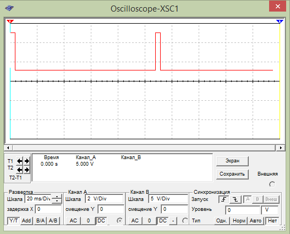Image resolution: width=290 pixels, height=234 pixels.
Task: Move cursor T2 left with arrow
Action: tap(19, 170)
